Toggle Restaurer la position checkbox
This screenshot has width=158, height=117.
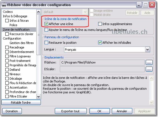46,43
